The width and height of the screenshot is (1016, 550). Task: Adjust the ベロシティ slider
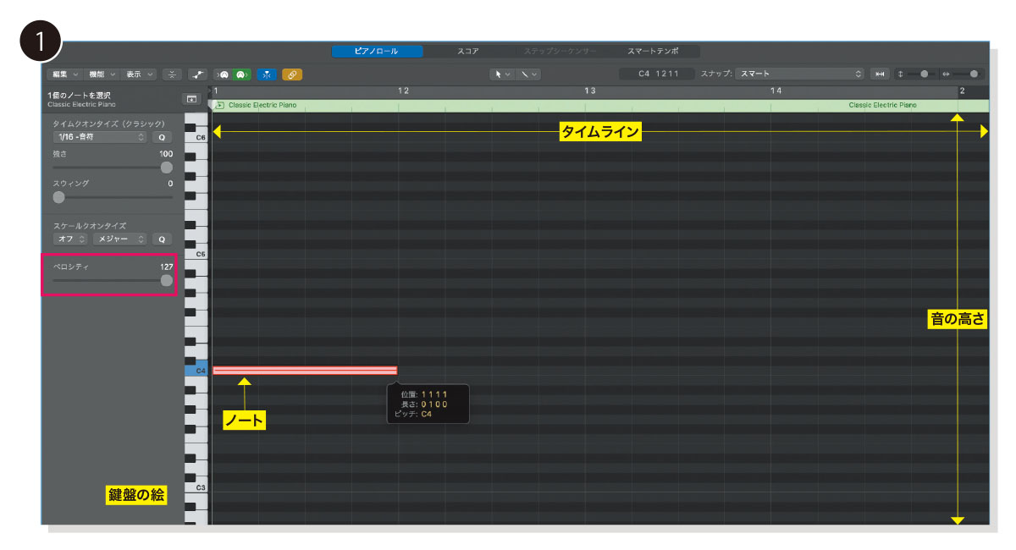coord(166,280)
